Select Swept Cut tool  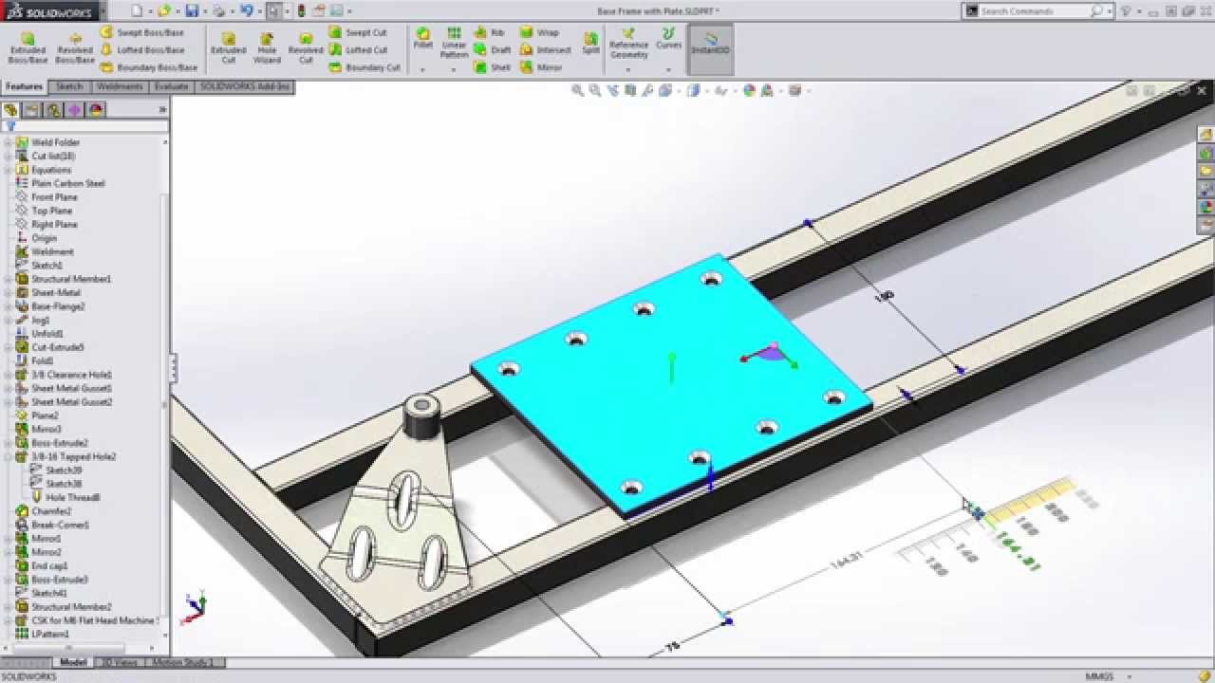coord(358,32)
